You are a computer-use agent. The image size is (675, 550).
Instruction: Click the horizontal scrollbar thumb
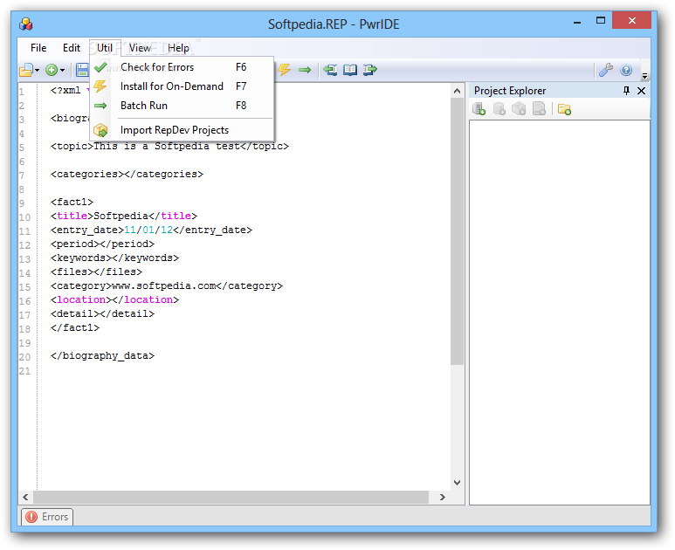click(x=231, y=497)
